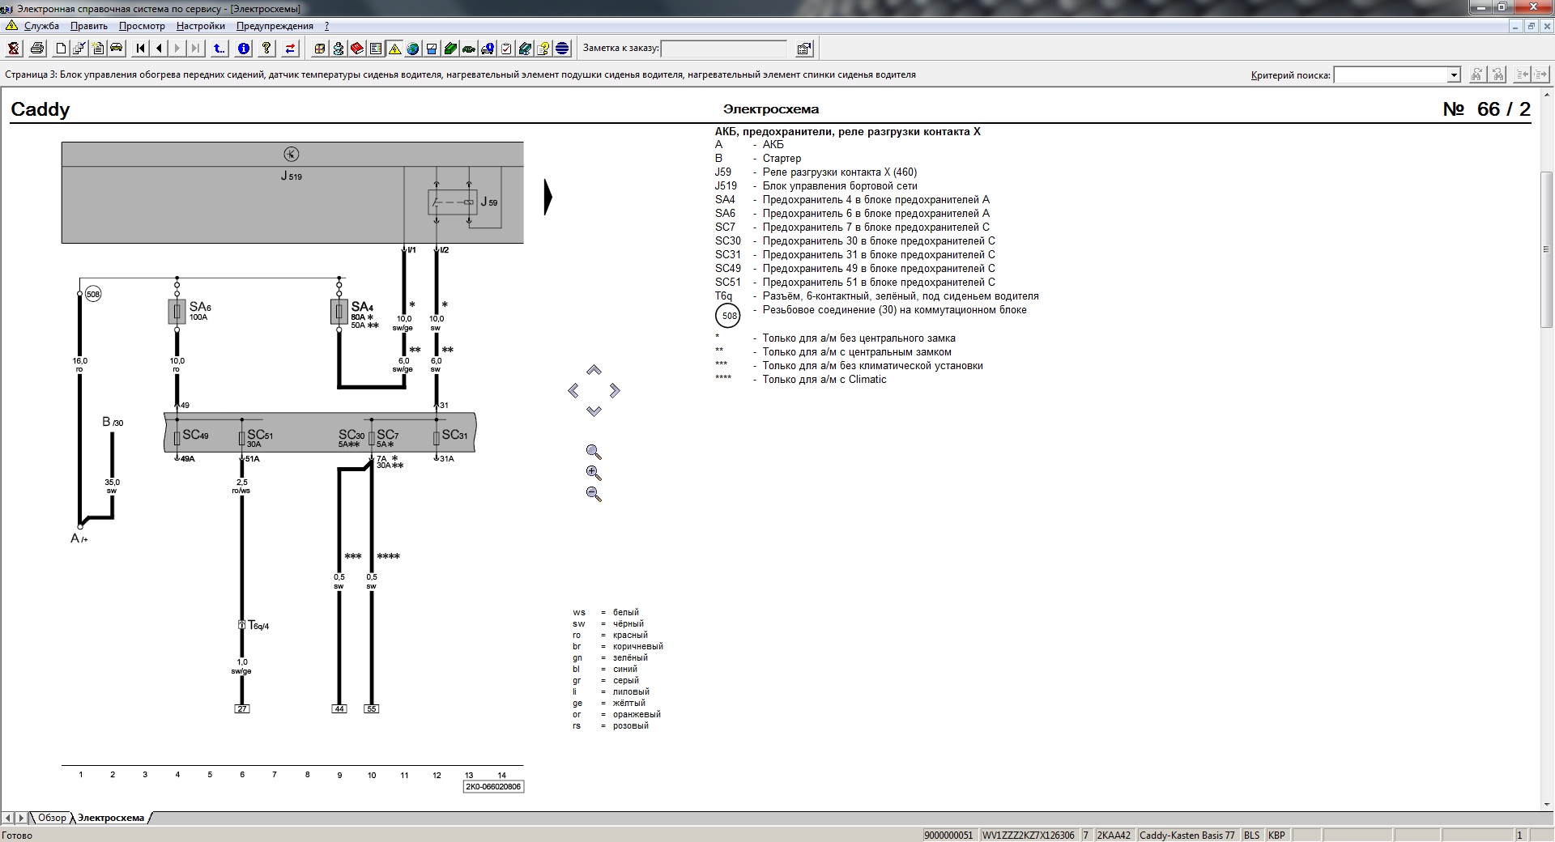
Task: Pan diagram down with down arrow
Action: click(x=594, y=411)
